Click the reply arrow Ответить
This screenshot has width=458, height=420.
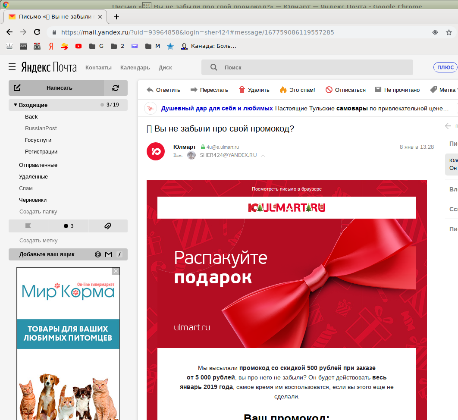point(163,90)
